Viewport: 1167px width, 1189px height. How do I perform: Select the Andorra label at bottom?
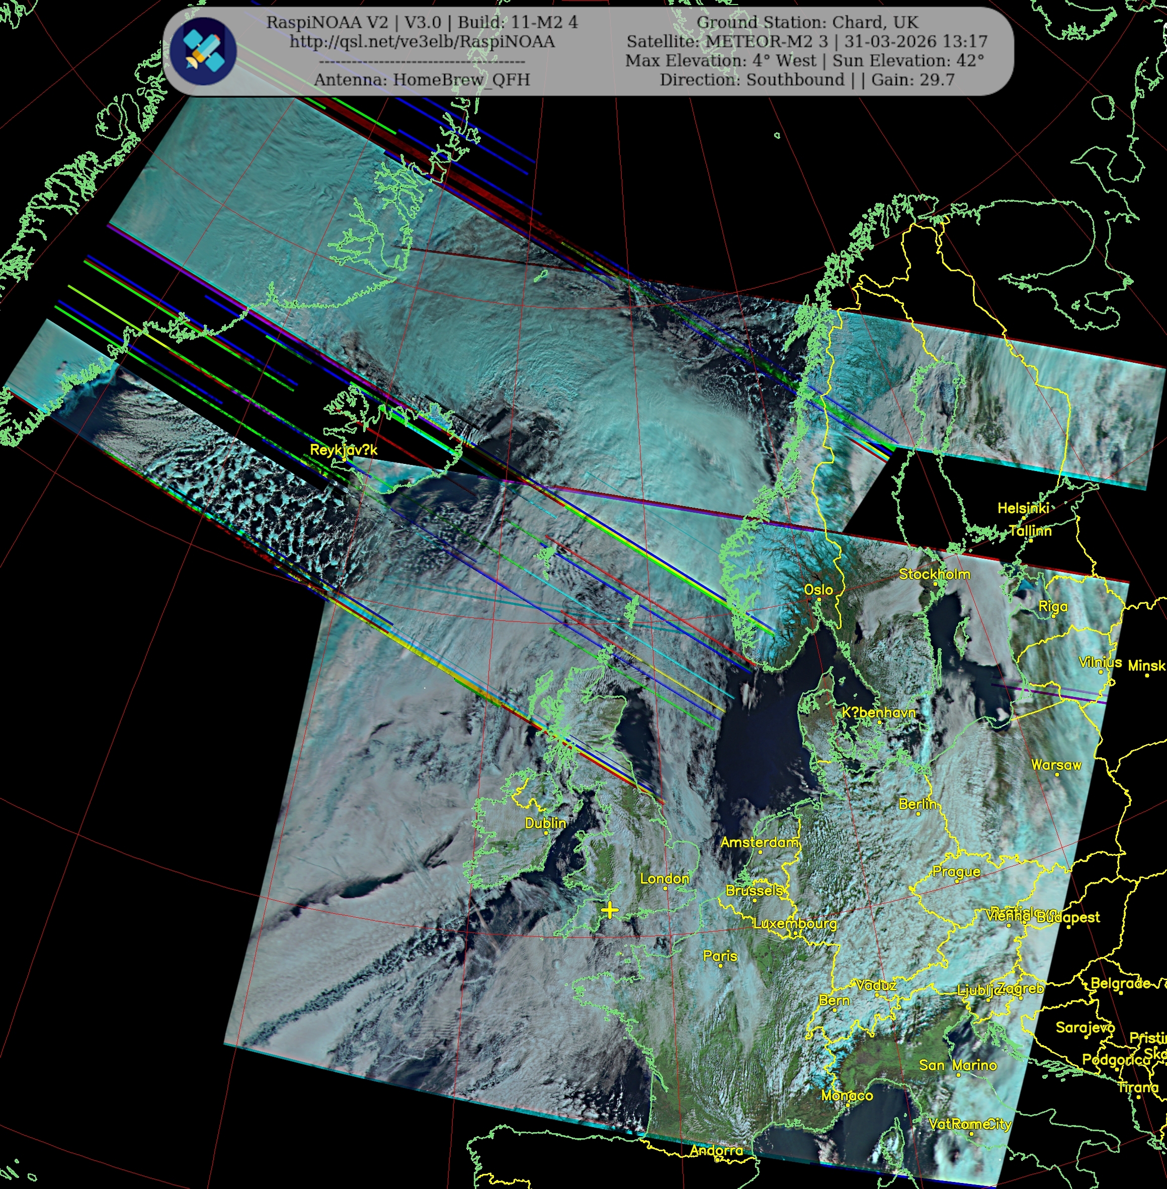(x=716, y=1151)
